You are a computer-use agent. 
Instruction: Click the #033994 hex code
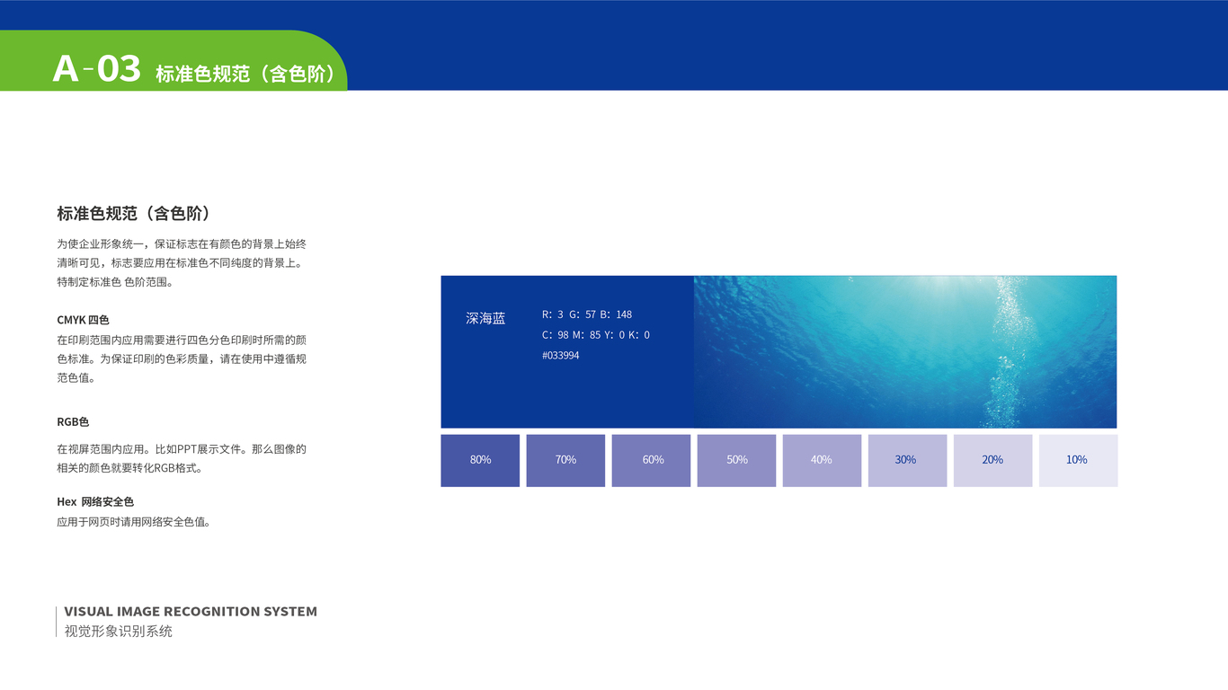560,356
